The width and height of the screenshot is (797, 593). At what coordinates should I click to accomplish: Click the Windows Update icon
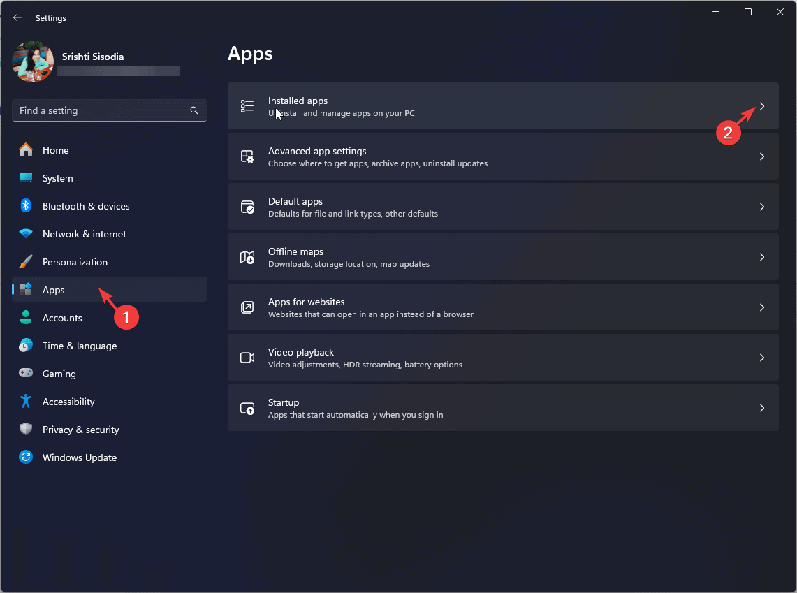tap(26, 457)
